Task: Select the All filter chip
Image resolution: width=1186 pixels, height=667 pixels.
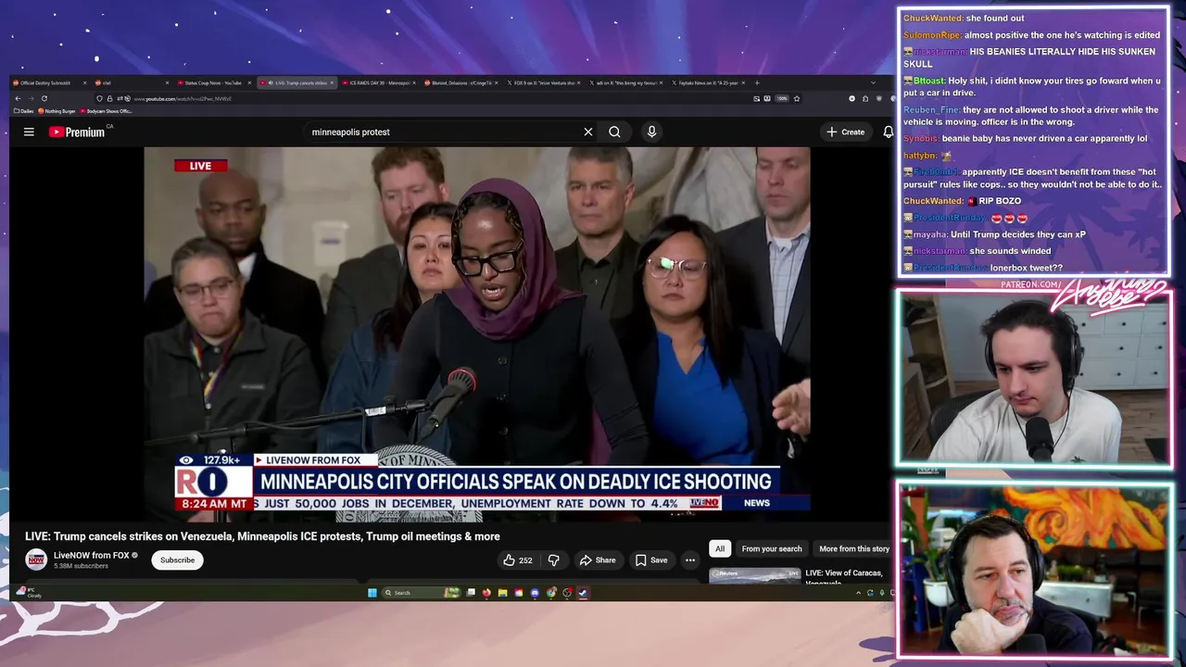Action: [719, 548]
